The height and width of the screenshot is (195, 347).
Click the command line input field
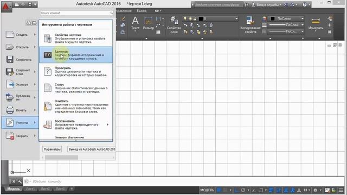(x=184, y=181)
